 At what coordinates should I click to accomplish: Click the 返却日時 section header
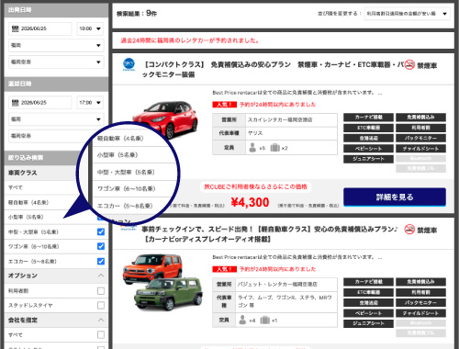pyautogui.click(x=56, y=84)
